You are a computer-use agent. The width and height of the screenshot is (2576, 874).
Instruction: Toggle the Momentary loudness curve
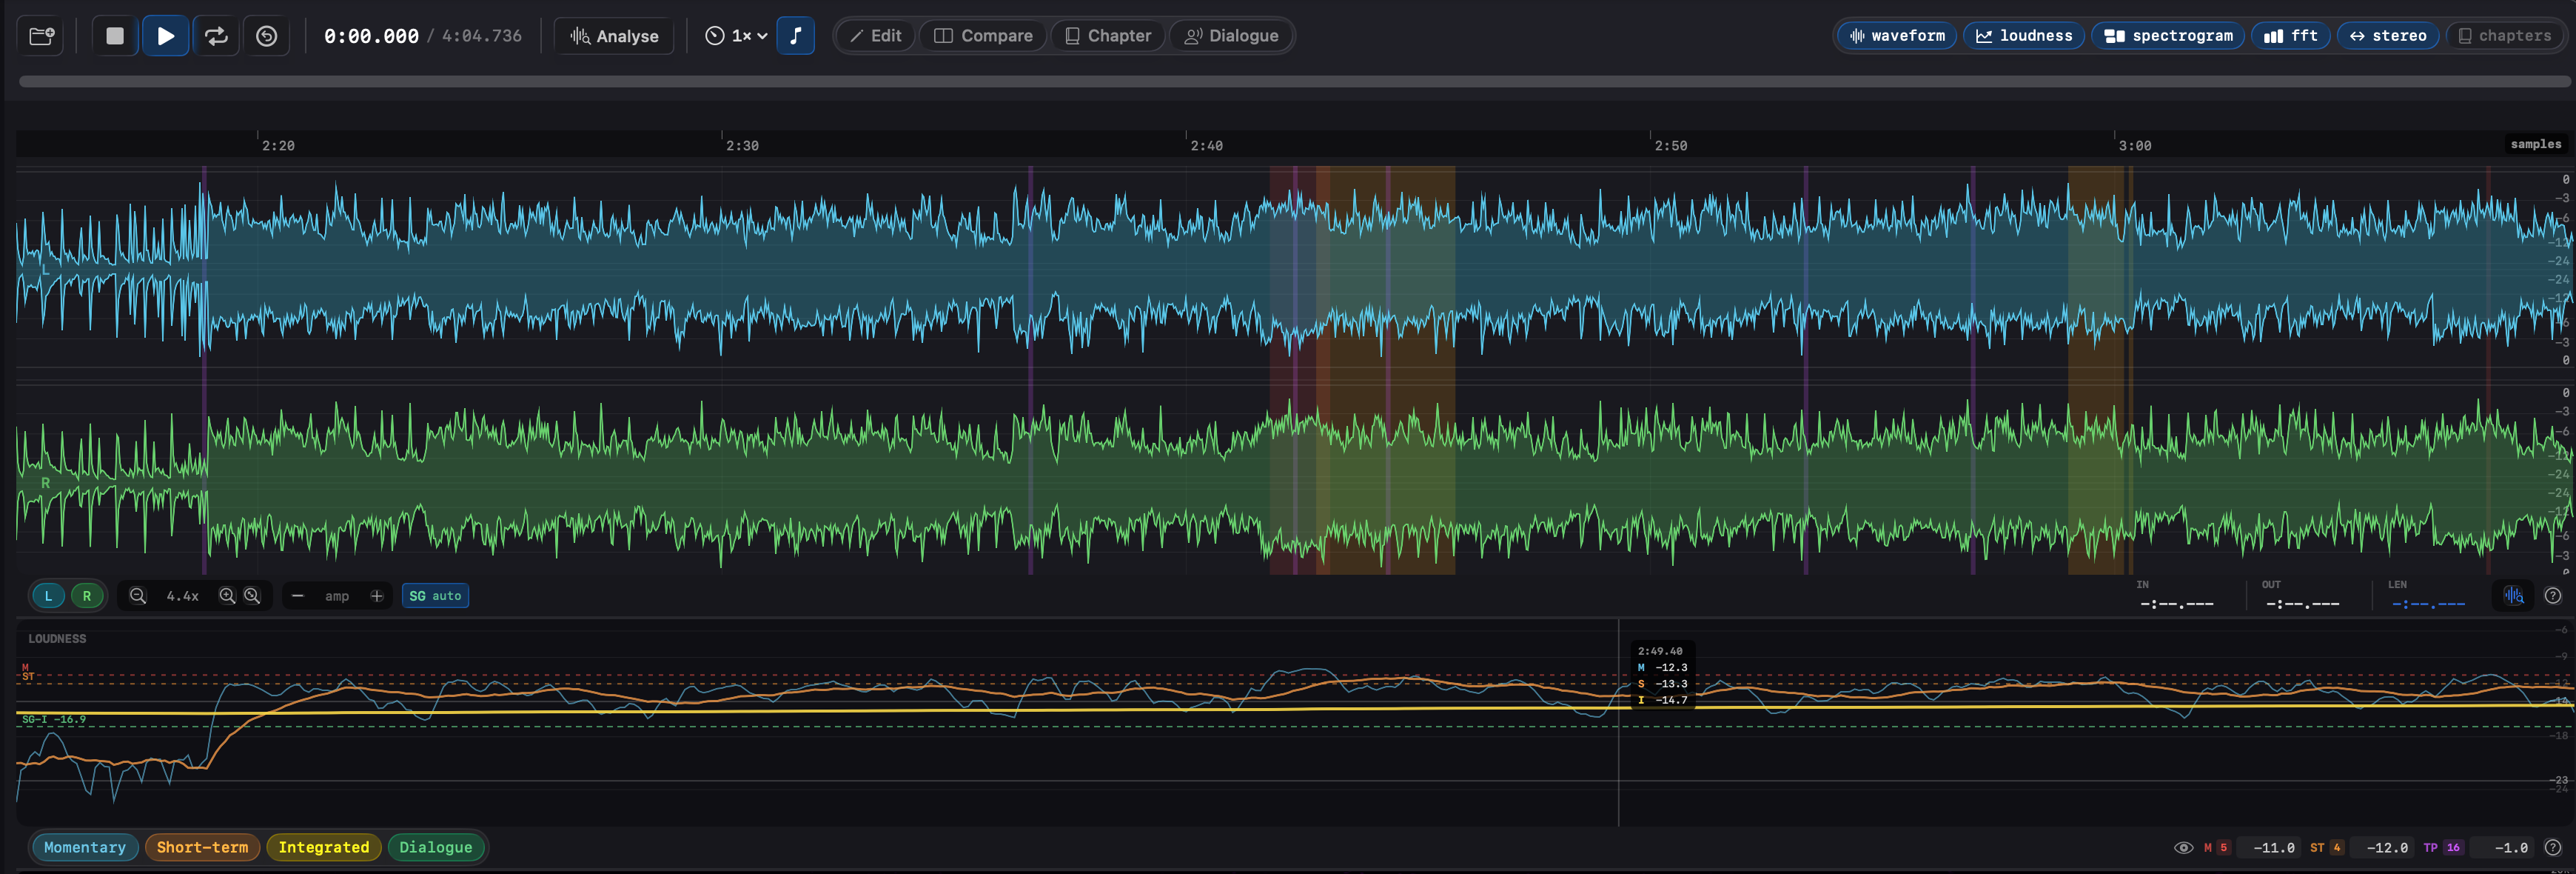point(85,848)
